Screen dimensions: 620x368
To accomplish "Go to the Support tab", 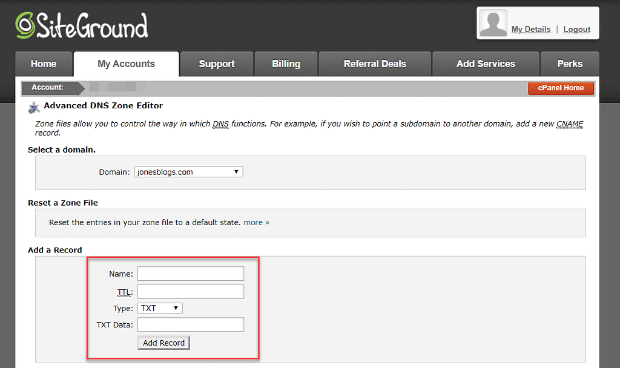I will [217, 64].
